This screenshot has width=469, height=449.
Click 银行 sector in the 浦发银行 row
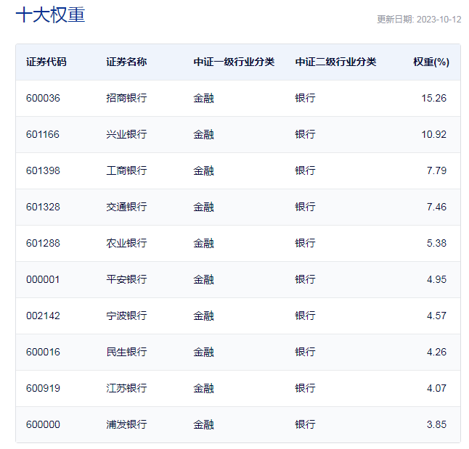click(305, 424)
